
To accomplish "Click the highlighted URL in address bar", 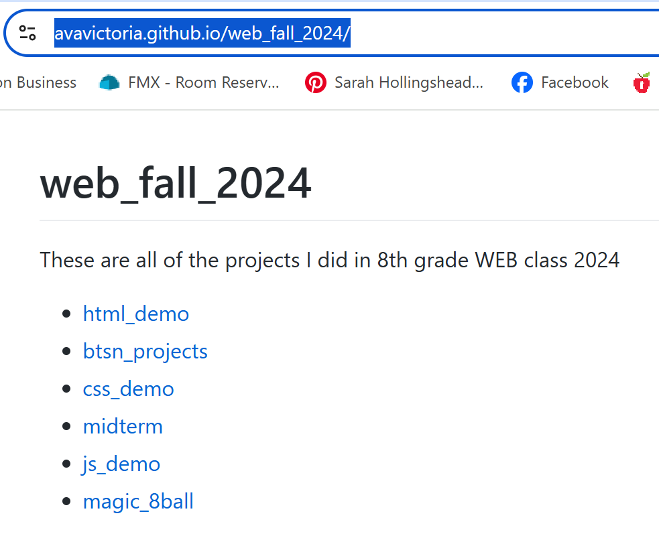I will pyautogui.click(x=202, y=33).
